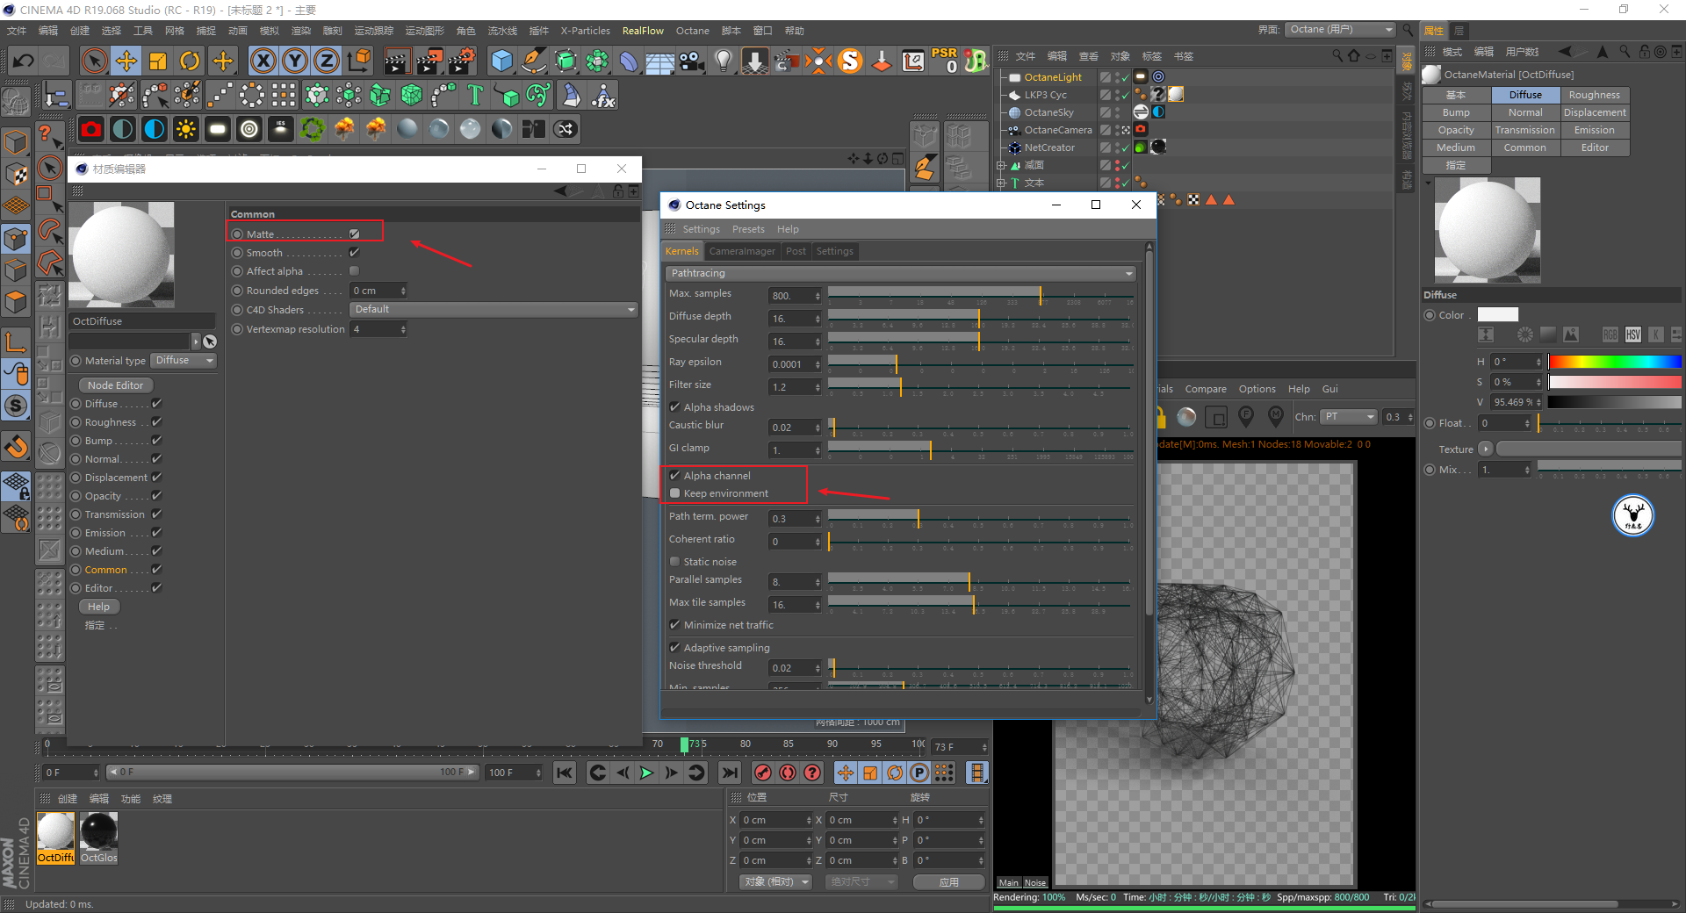Disable the Alpha channel checkbox

(675, 476)
